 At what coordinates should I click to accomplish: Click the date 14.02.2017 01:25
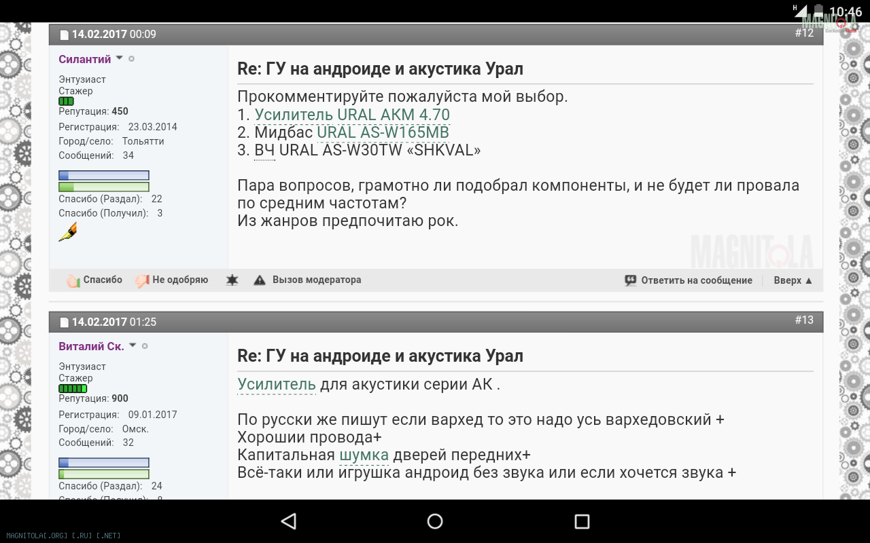click(x=114, y=322)
